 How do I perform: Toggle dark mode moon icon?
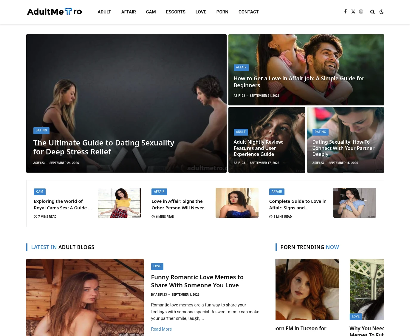(381, 12)
